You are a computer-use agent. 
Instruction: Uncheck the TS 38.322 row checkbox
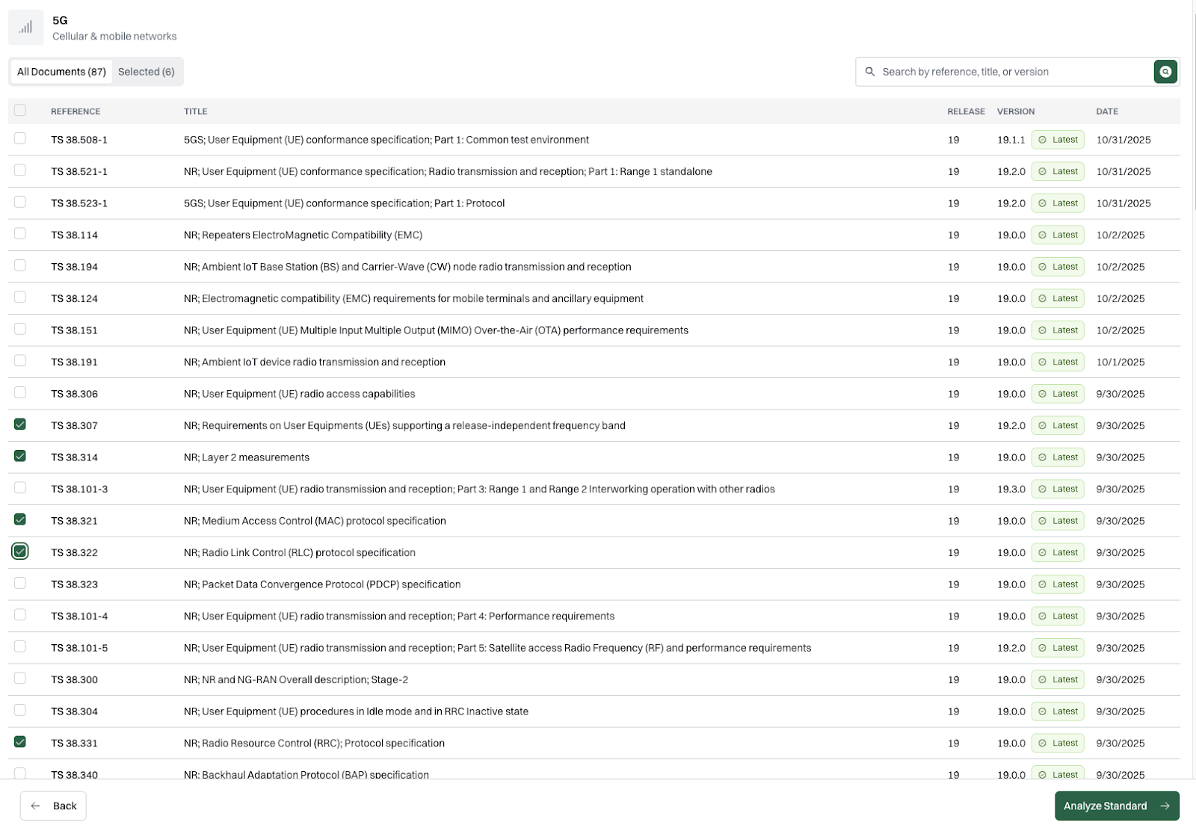click(20, 551)
